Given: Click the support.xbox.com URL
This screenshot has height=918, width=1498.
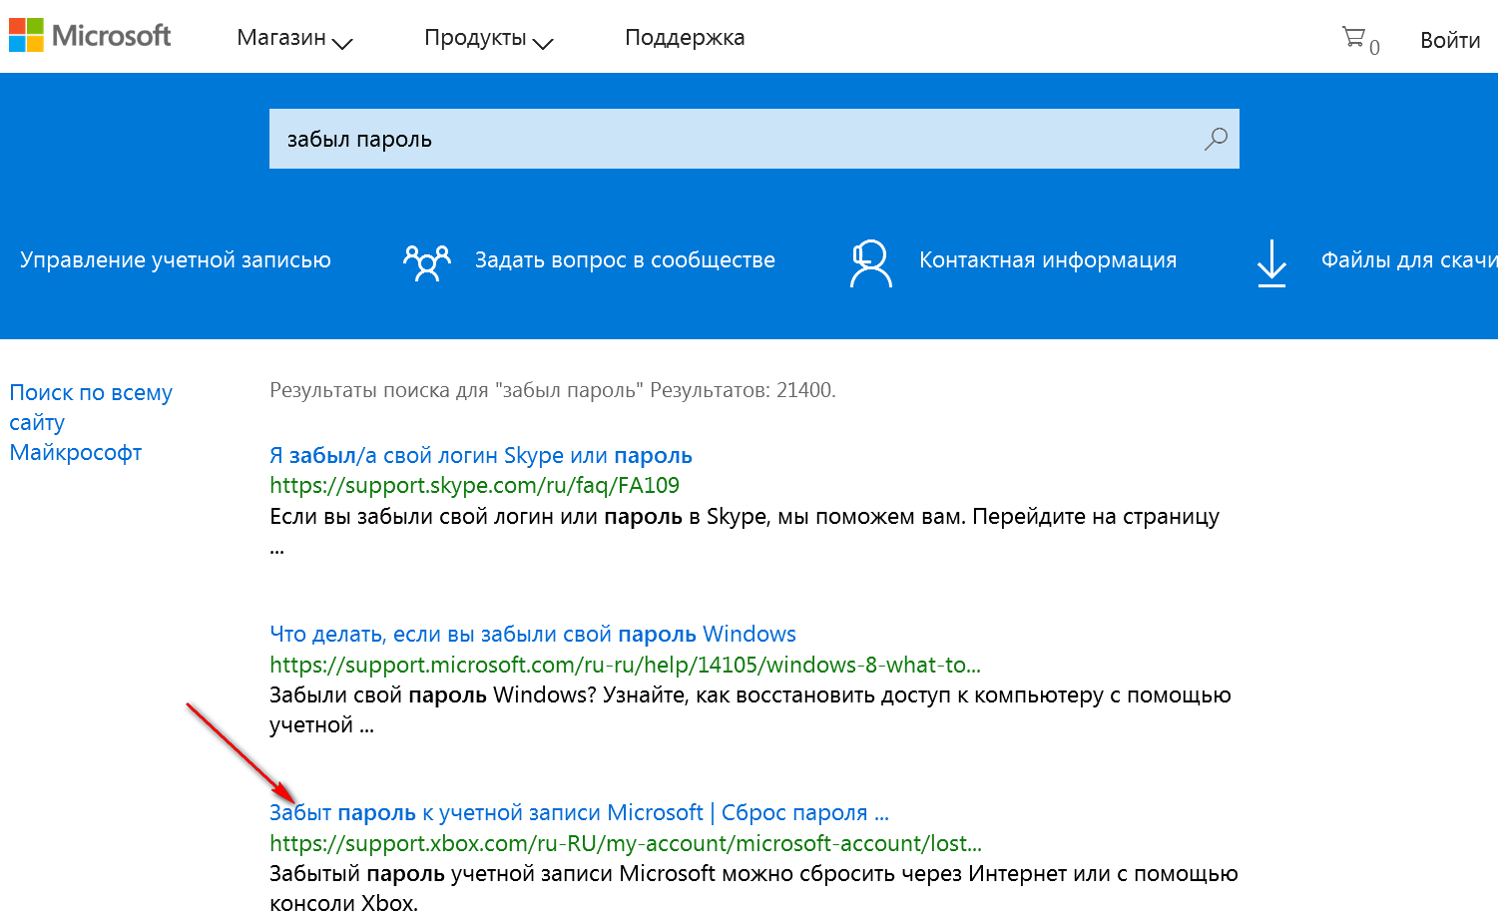Looking at the screenshot, I should [x=626, y=843].
